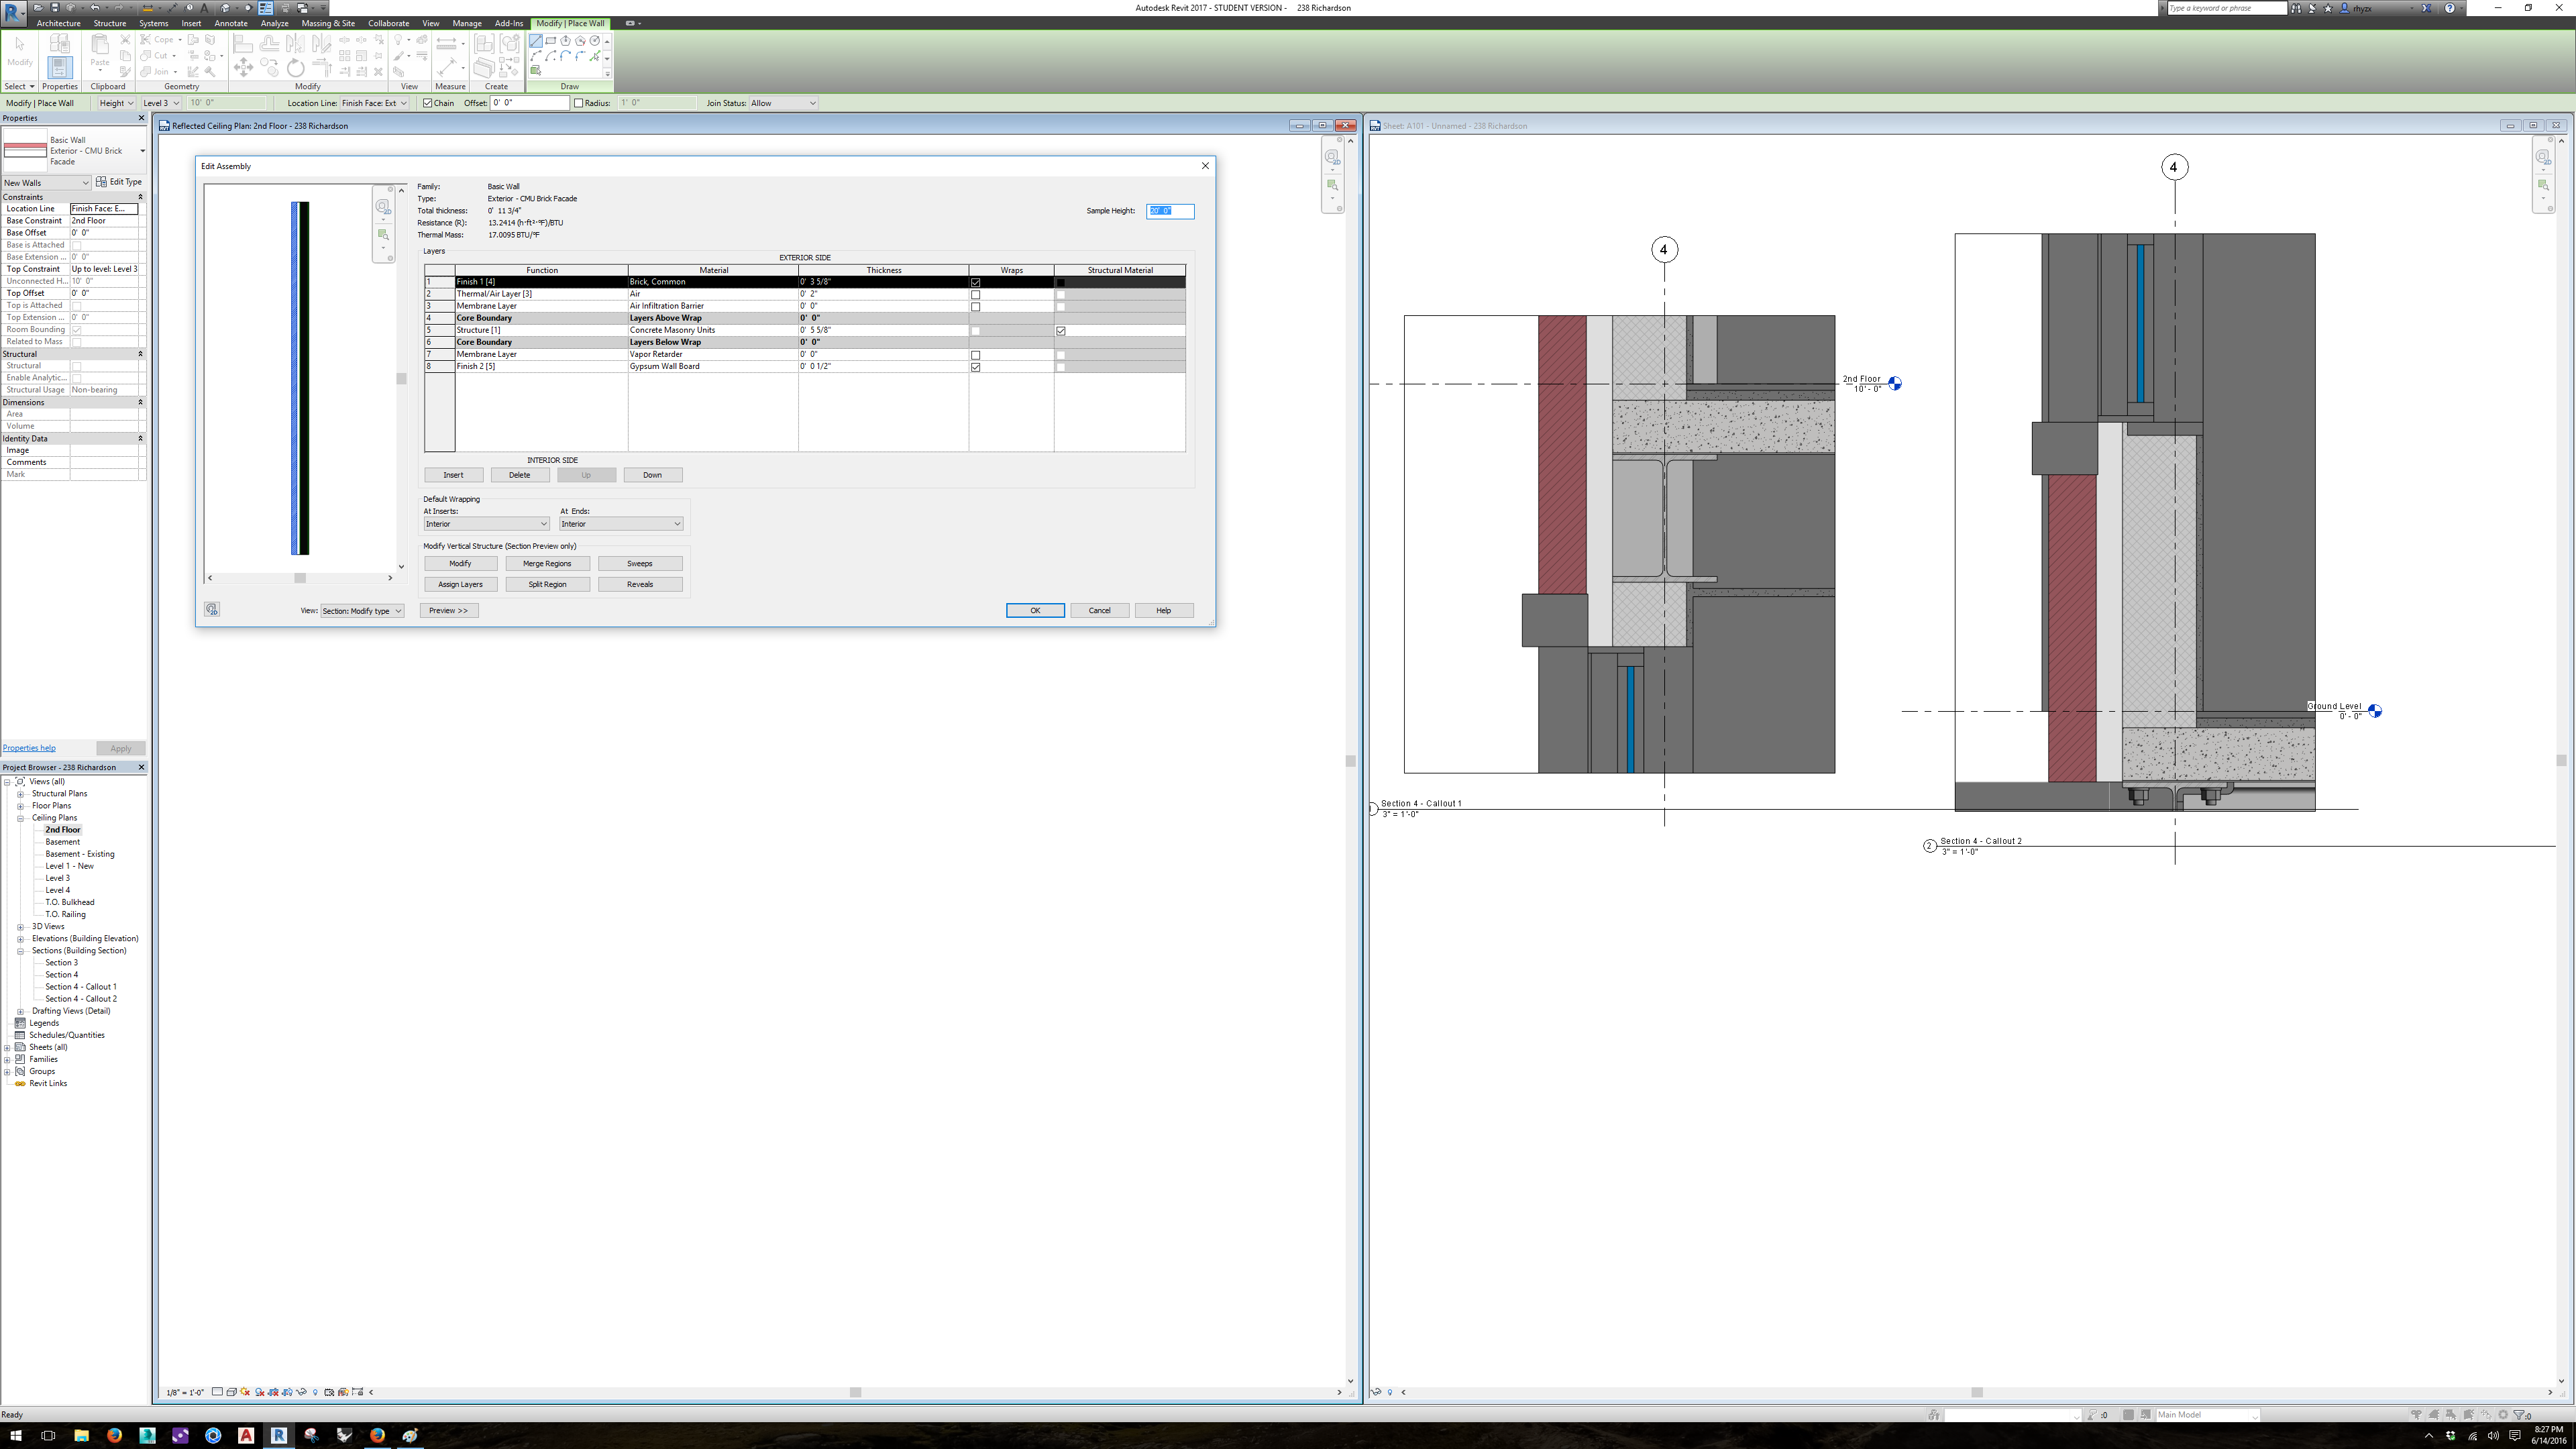Uncheck the Chain option on options bar
The width and height of the screenshot is (2576, 1449).
(427, 103)
